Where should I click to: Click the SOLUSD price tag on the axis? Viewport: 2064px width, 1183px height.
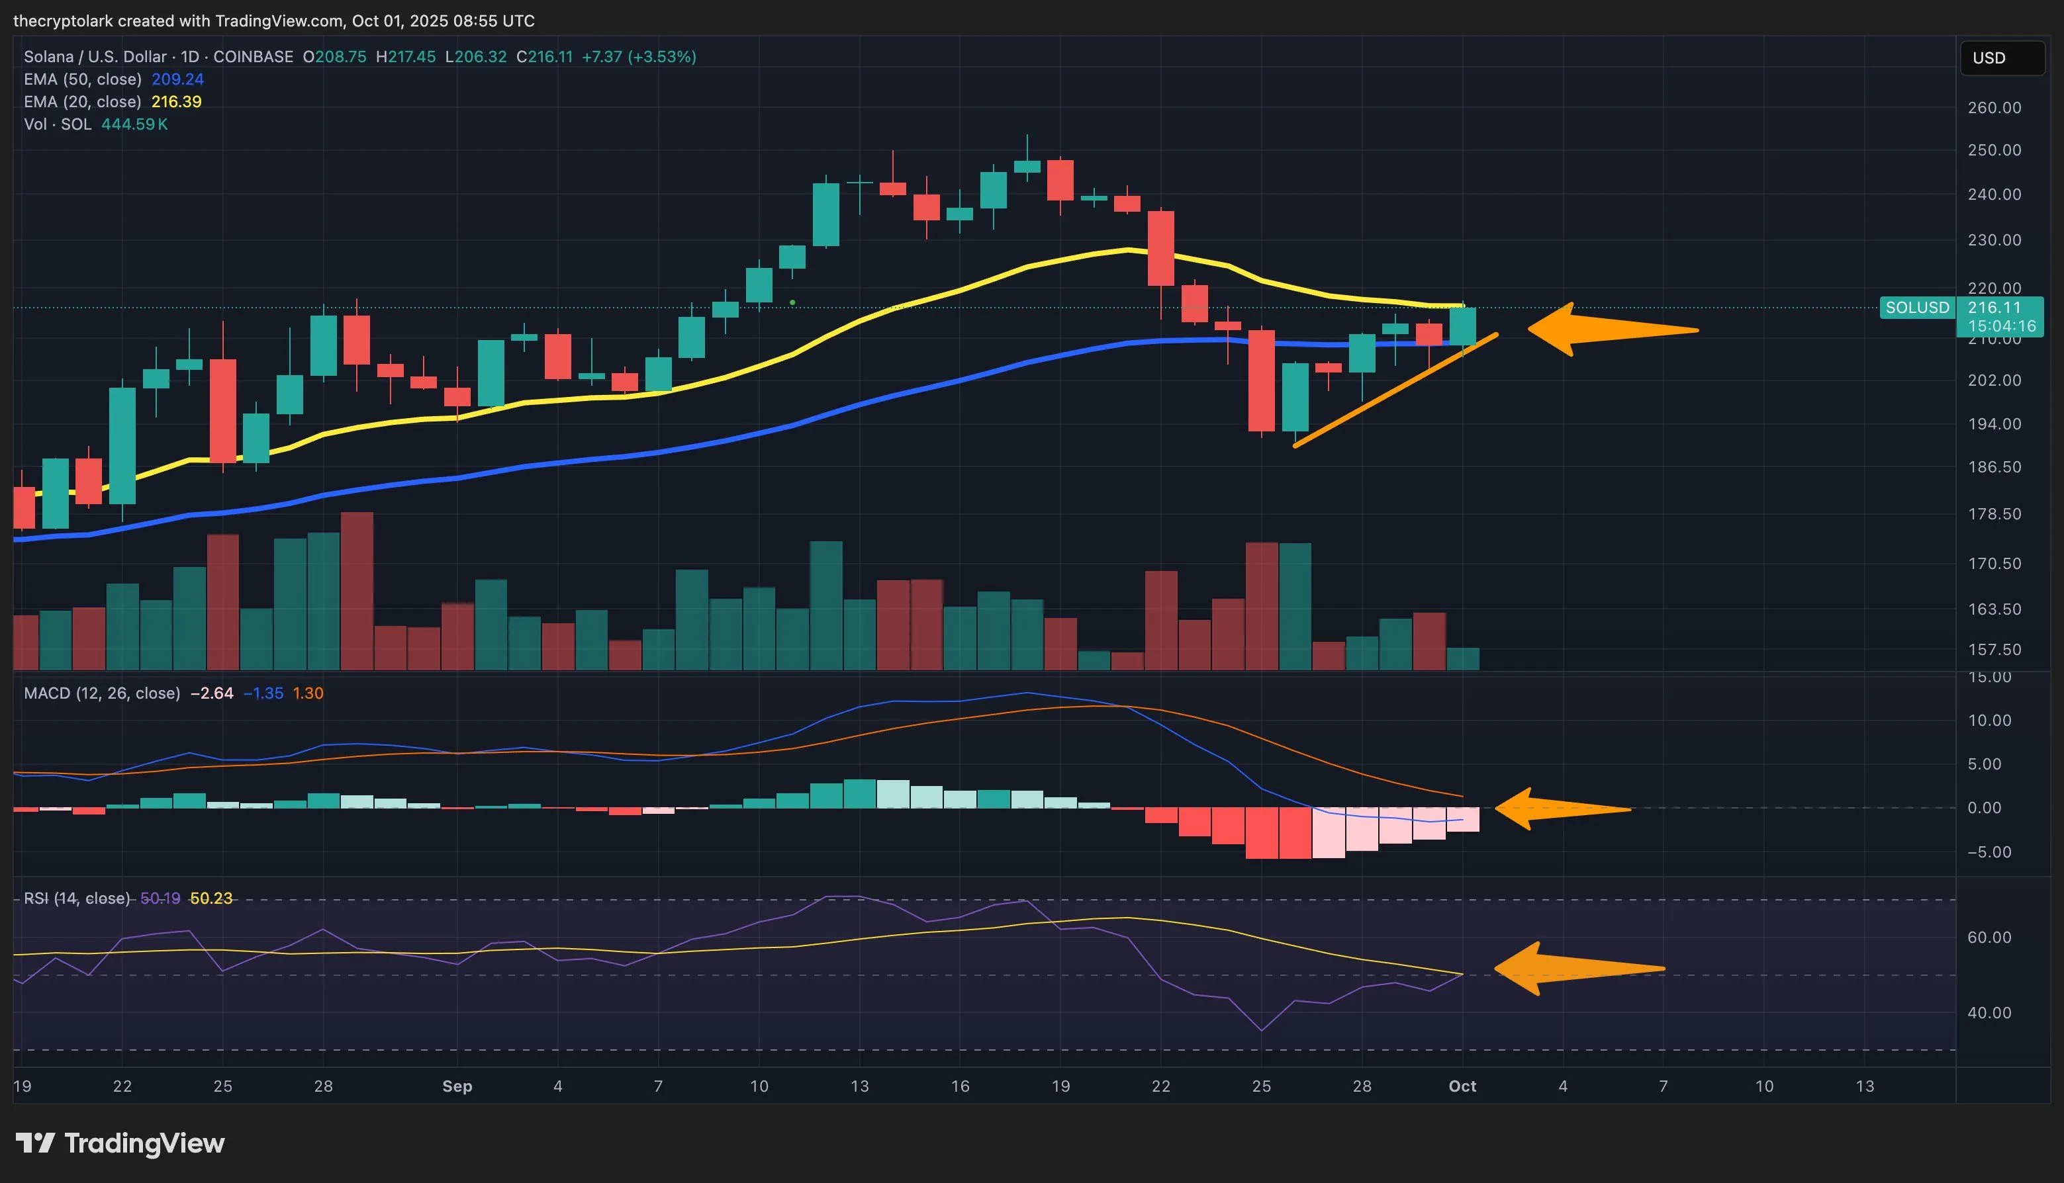[1917, 307]
